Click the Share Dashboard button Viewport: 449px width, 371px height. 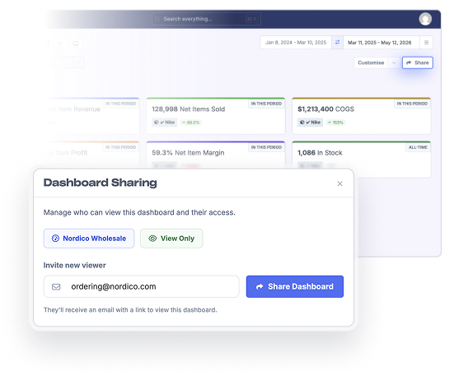pyautogui.click(x=295, y=286)
